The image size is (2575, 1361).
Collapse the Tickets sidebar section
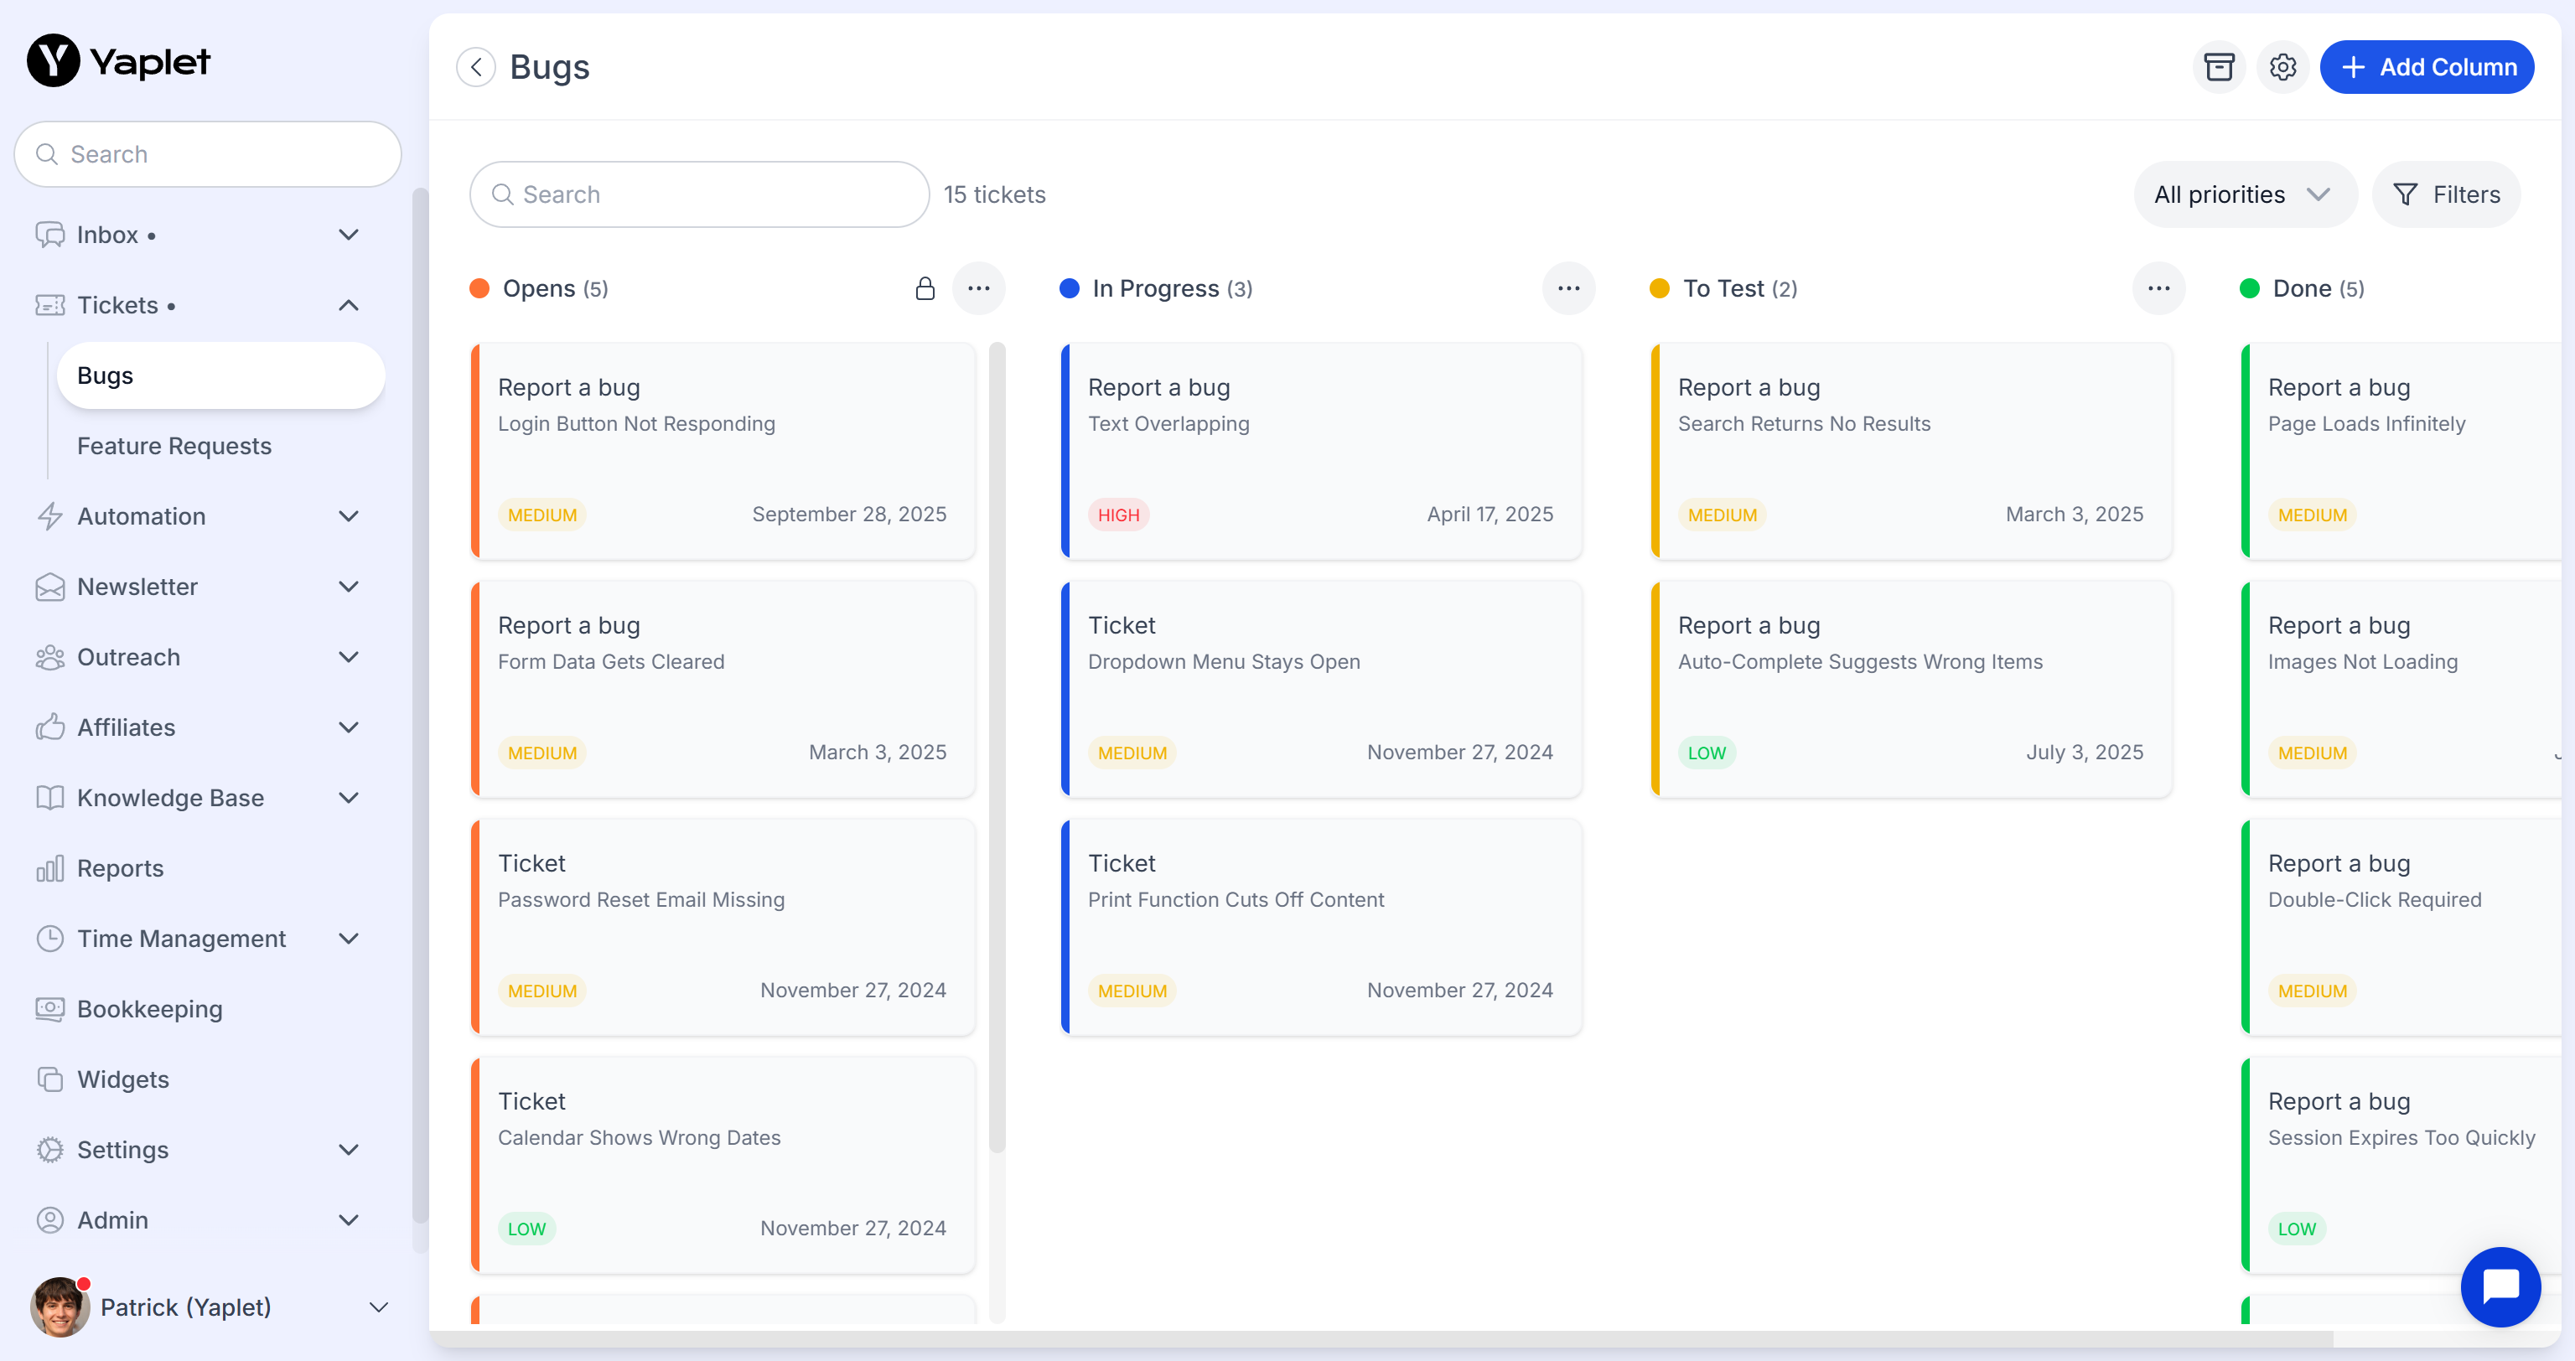(x=348, y=306)
